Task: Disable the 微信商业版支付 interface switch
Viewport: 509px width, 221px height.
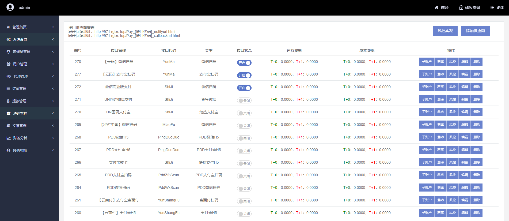Action: pyautogui.click(x=244, y=88)
